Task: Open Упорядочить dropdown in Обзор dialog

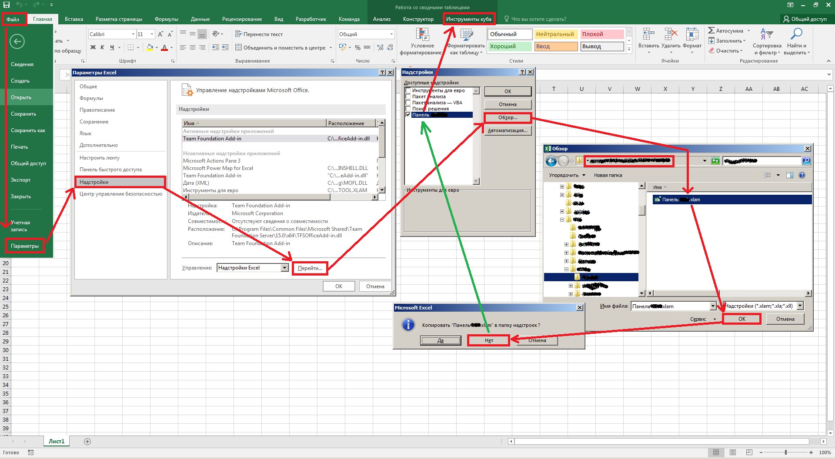Action: pyautogui.click(x=567, y=175)
